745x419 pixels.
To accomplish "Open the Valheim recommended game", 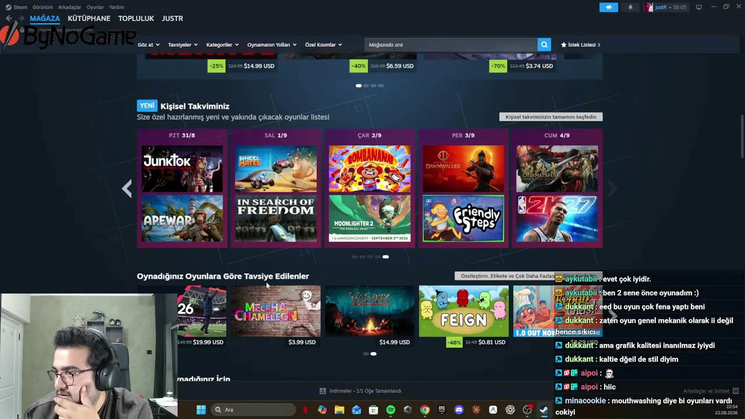I will coord(370,311).
